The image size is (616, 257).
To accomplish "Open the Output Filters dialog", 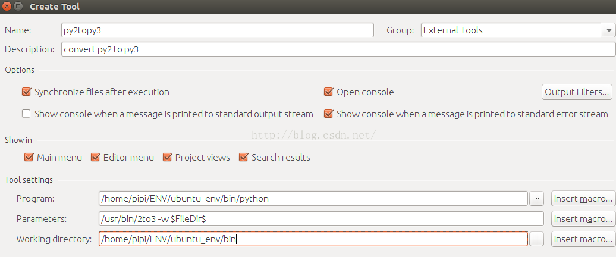I will point(577,92).
